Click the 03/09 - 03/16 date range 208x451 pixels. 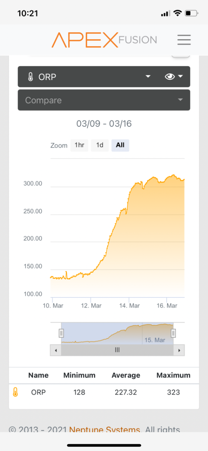tap(104, 124)
